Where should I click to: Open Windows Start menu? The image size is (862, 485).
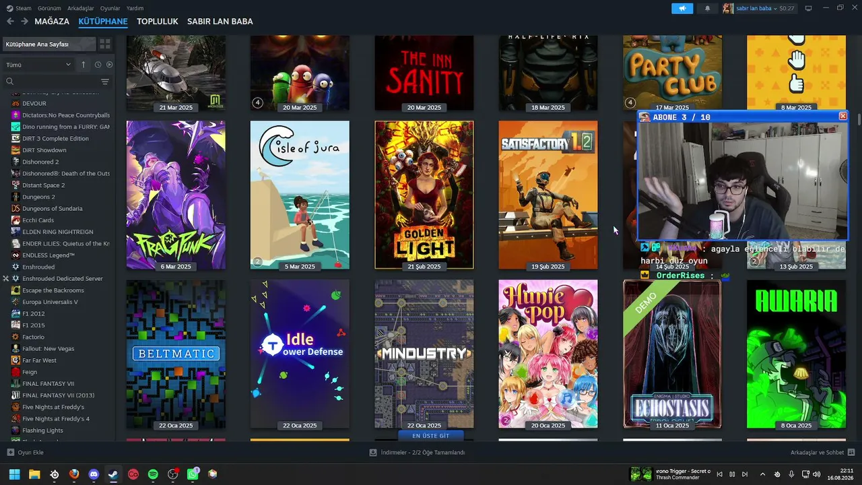(x=14, y=474)
